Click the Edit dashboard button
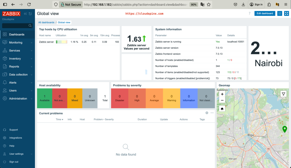The image size is (291, 168). click(x=265, y=13)
